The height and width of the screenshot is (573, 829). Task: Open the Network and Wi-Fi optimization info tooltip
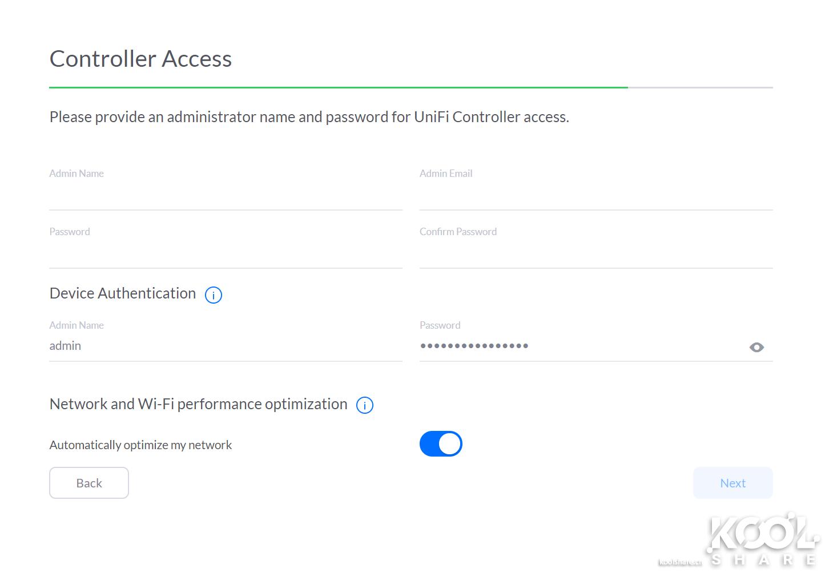pyautogui.click(x=365, y=405)
